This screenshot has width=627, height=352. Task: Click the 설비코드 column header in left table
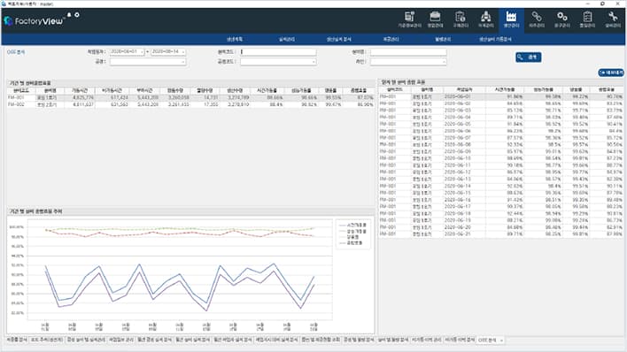tap(21, 91)
